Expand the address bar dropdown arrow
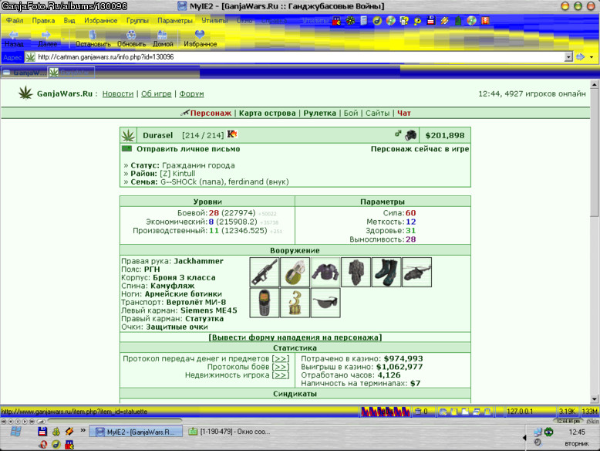The height and width of the screenshot is (451, 600). (x=568, y=57)
